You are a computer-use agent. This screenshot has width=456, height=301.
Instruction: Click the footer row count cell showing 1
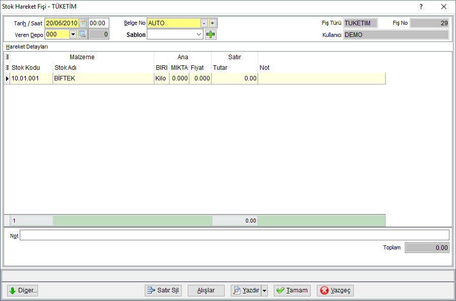31,221
